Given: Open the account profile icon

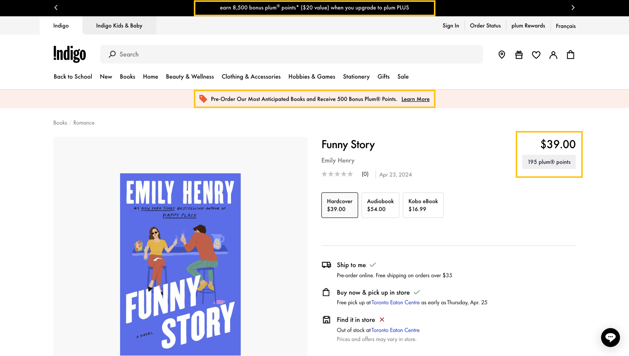Looking at the screenshot, I should click(x=553, y=54).
